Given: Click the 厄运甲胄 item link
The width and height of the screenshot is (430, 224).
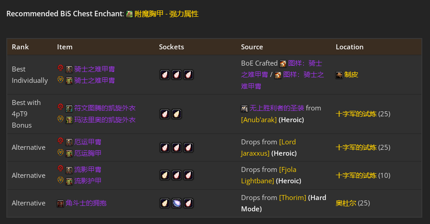Looking at the screenshot, I should point(87,142).
